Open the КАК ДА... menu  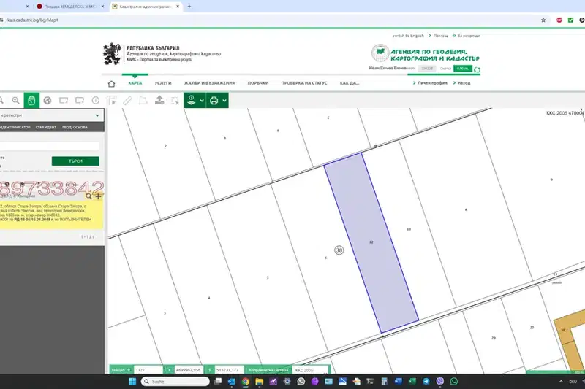tap(350, 83)
